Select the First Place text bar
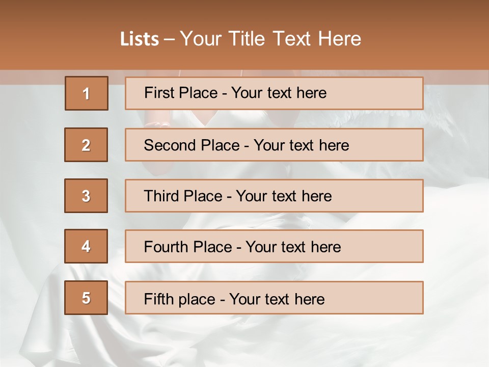 coord(274,93)
